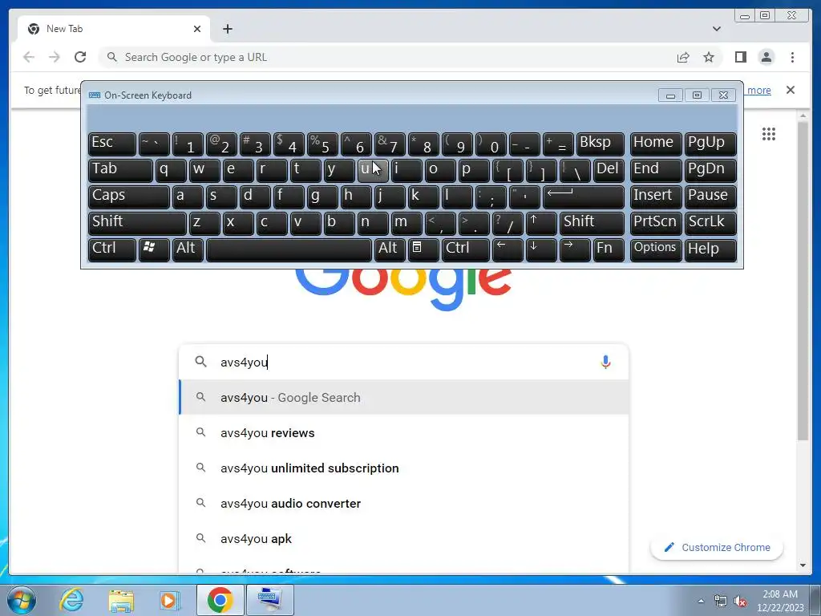The height and width of the screenshot is (616, 821).
Task: Click the Google search box containing avs4you
Action: click(x=403, y=362)
